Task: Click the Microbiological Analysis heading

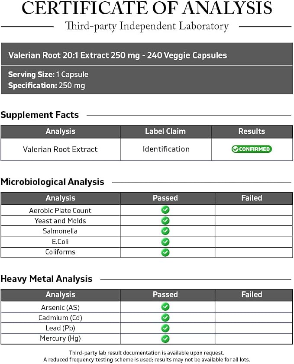Action: click(52, 182)
